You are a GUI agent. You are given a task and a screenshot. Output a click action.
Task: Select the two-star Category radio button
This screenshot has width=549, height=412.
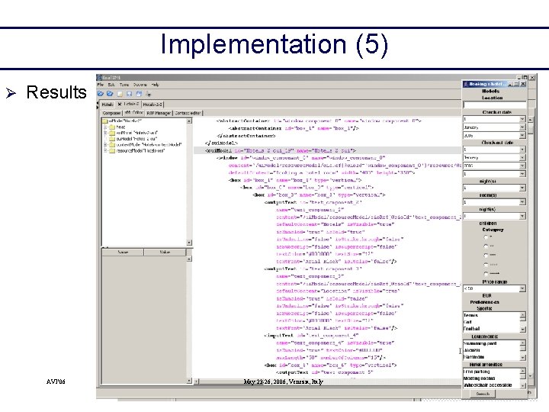coord(486,246)
